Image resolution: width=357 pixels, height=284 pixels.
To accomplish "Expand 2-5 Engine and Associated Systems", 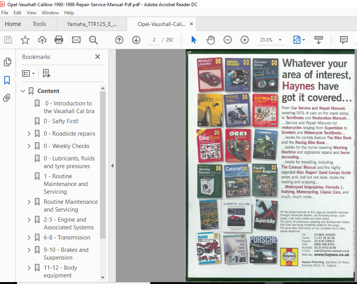I will click(29, 220).
